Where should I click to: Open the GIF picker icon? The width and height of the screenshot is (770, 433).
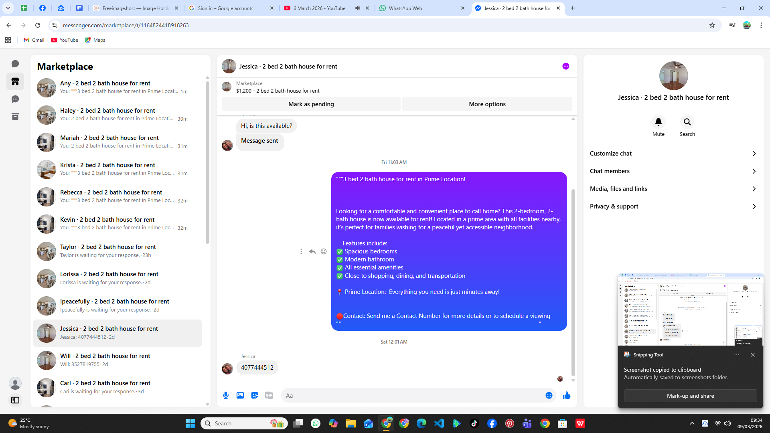(x=269, y=395)
